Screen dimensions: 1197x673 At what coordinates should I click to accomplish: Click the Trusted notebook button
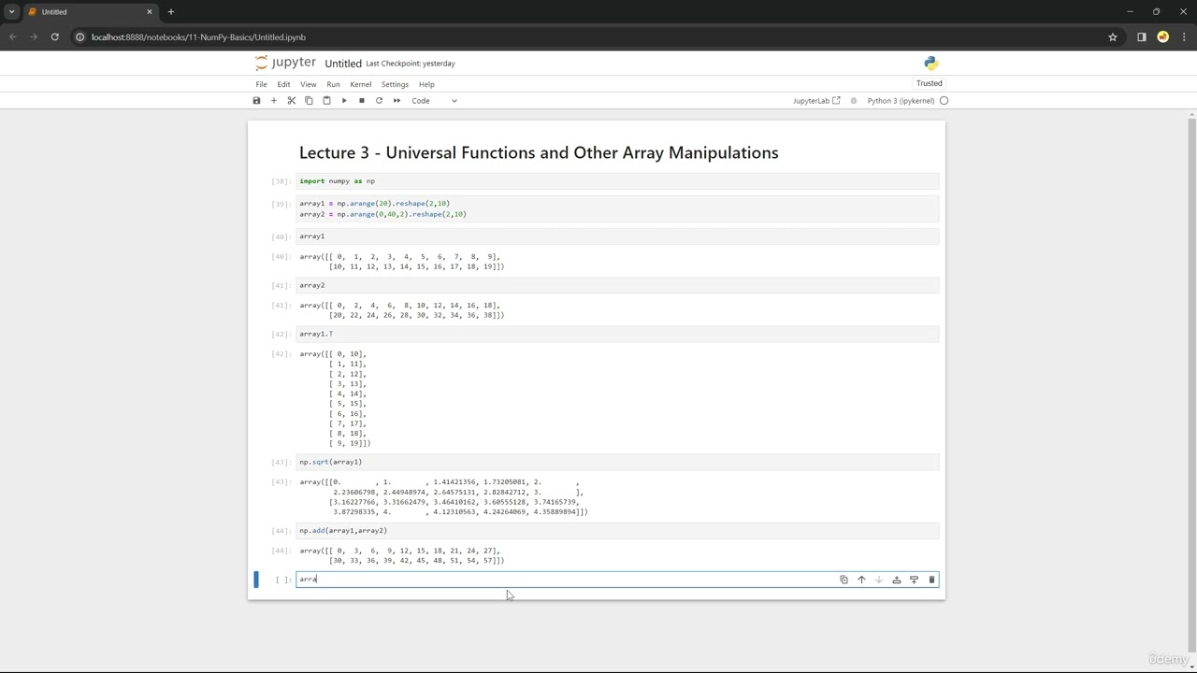tap(929, 83)
